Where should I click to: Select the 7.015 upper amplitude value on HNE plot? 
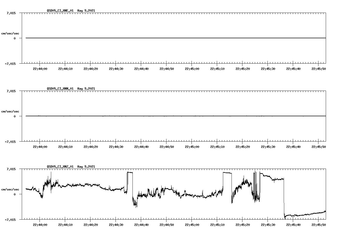11,13
